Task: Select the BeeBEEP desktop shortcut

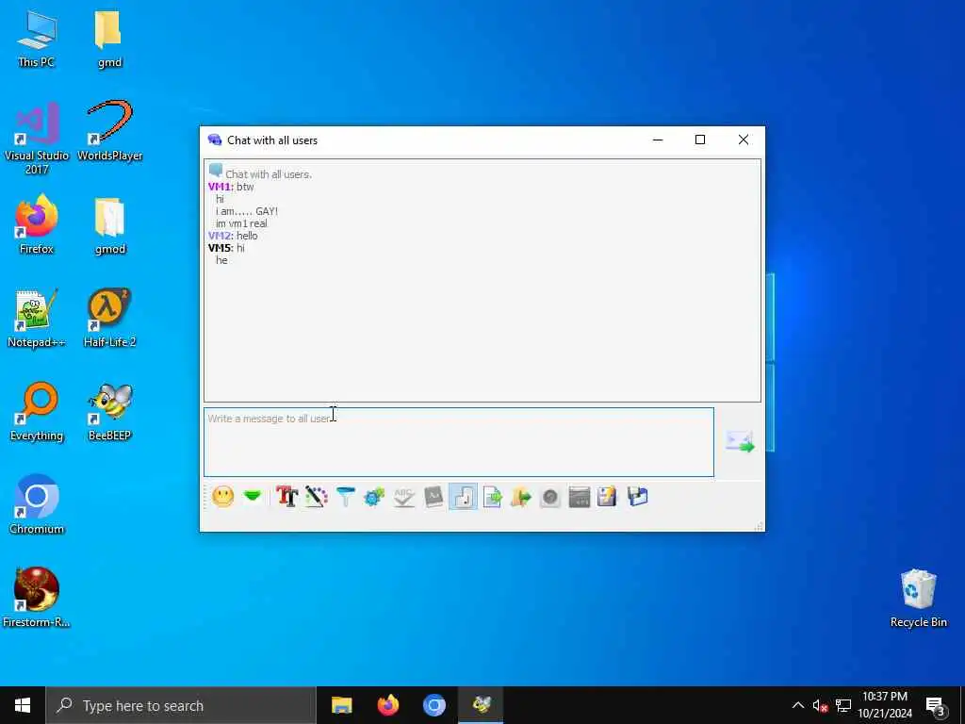Action: click(x=109, y=411)
